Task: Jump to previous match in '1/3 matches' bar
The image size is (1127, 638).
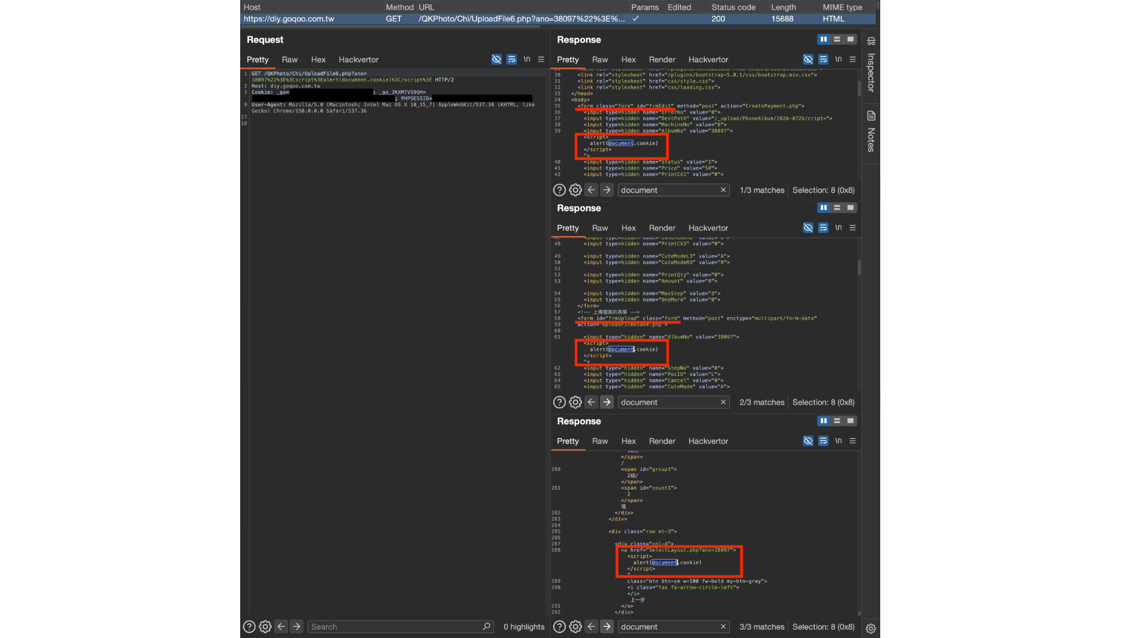Action: [x=591, y=190]
